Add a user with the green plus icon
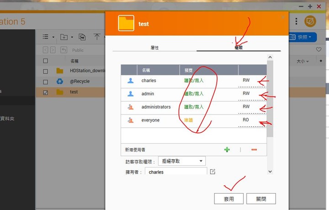This screenshot has height=210, width=329. click(227, 149)
